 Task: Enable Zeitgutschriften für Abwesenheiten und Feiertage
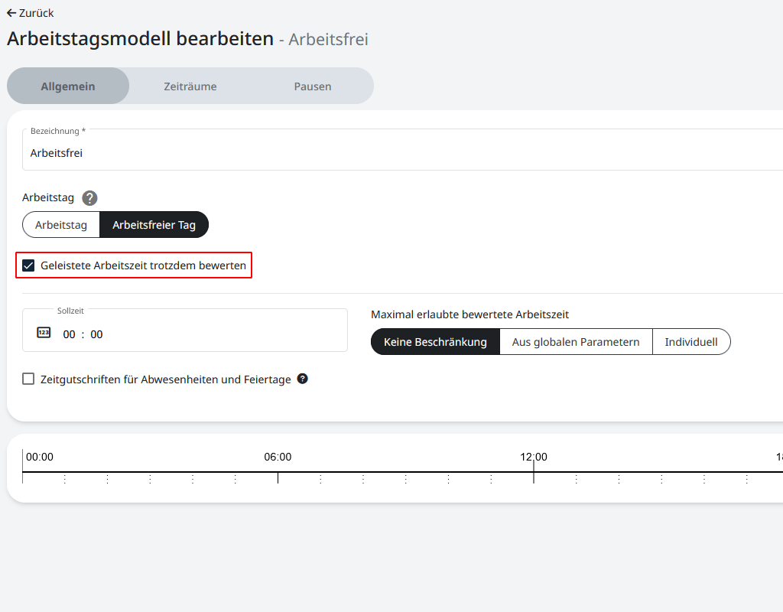(x=28, y=379)
